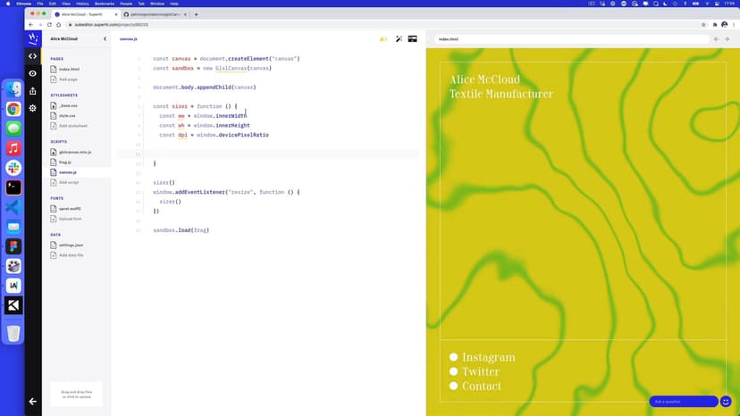Open index.html in the Pages list
The width and height of the screenshot is (740, 416).
coord(69,69)
